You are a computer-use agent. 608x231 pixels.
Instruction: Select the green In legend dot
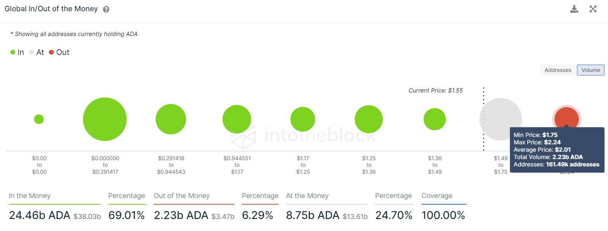pos(13,52)
